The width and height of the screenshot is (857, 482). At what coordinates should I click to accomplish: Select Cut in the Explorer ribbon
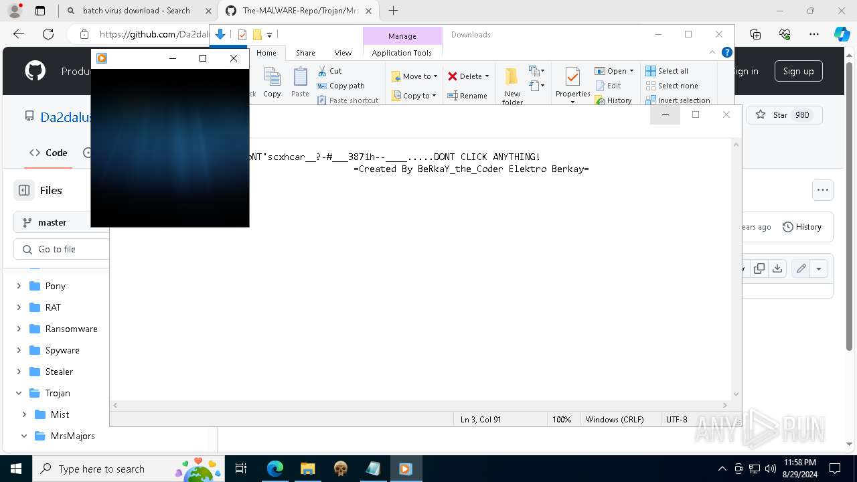(x=329, y=70)
